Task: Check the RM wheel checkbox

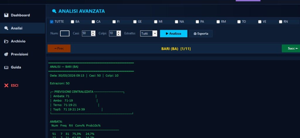Action: point(218,22)
